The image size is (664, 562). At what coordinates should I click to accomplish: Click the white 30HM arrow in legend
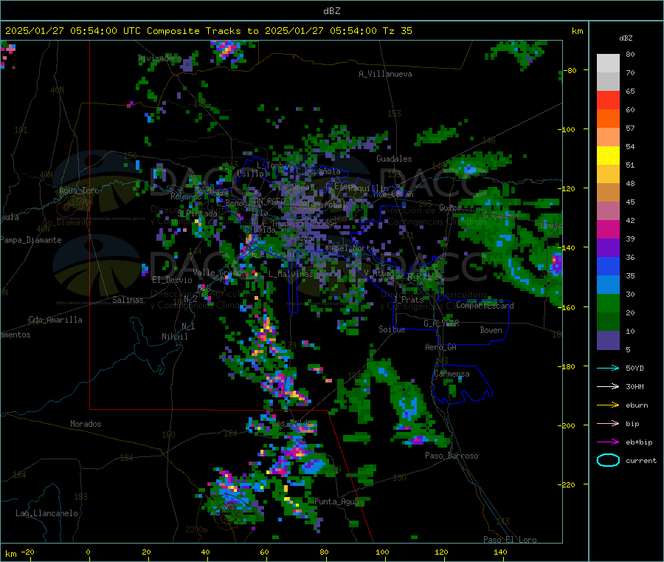pos(608,386)
